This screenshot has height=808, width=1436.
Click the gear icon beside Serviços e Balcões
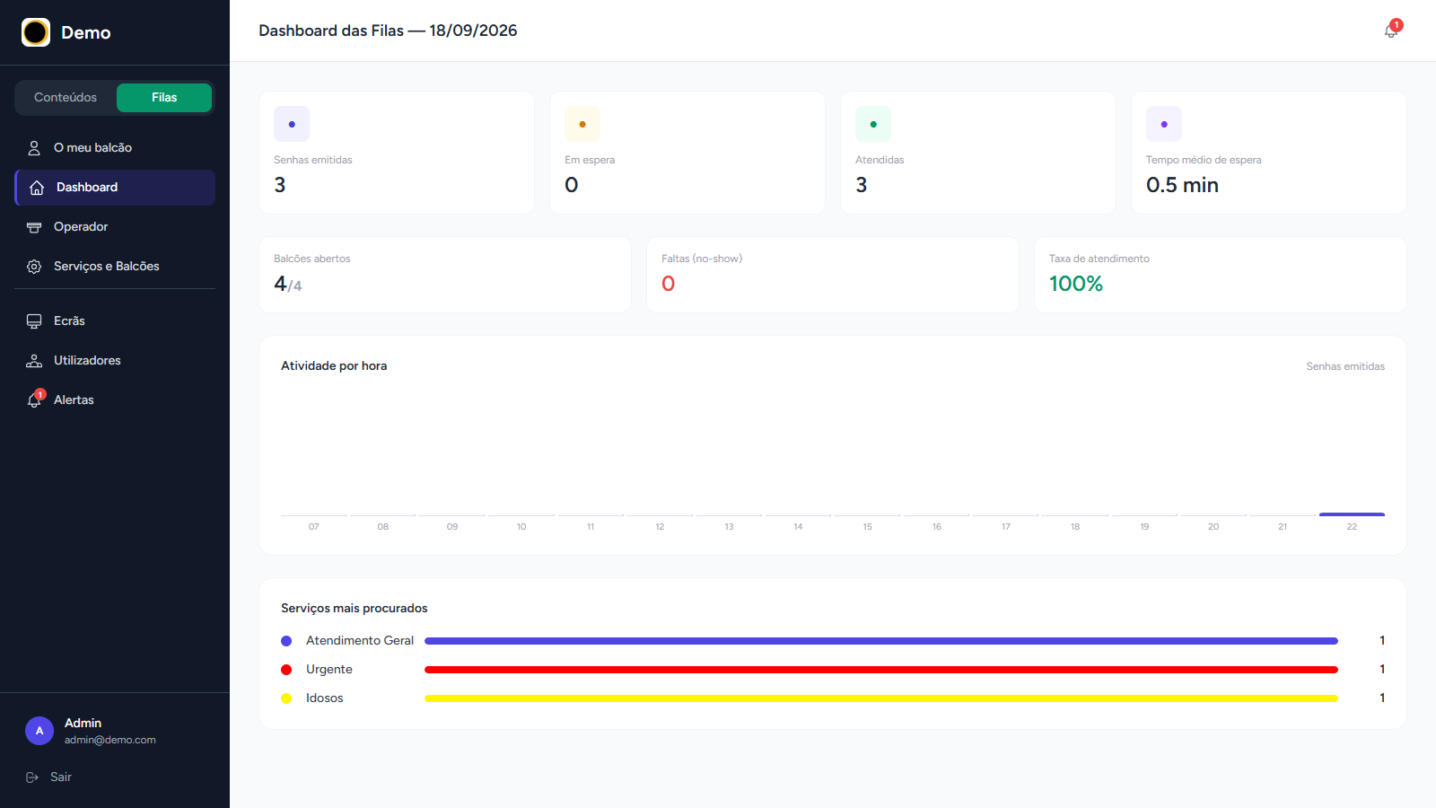tap(34, 267)
